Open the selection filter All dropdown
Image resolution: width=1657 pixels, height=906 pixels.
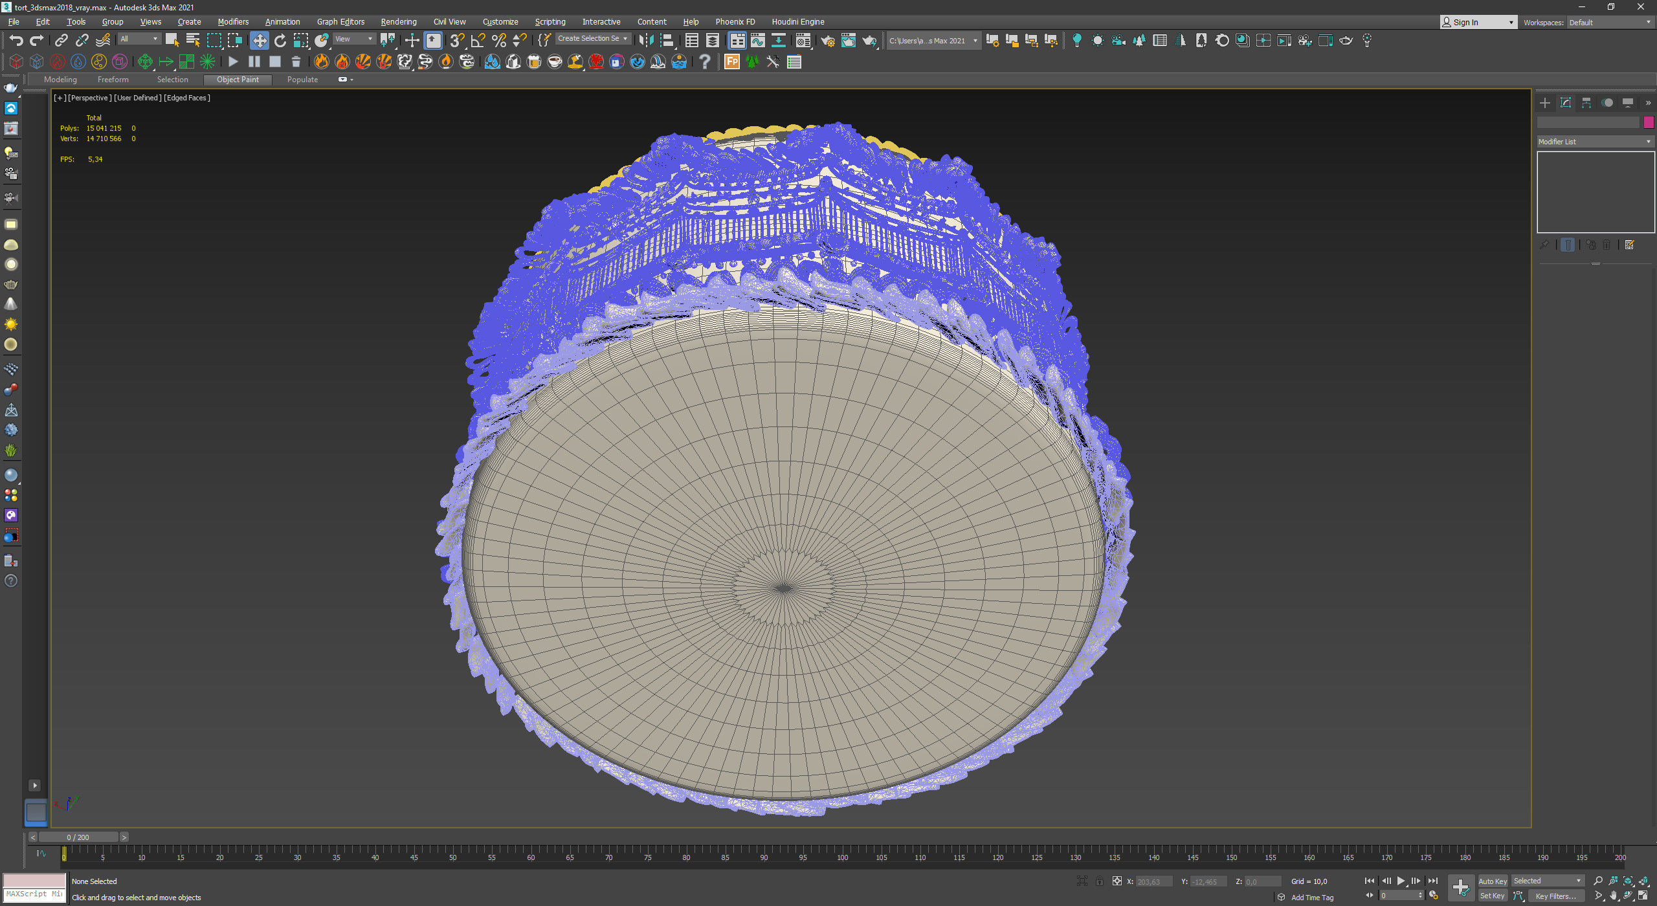pyautogui.click(x=139, y=39)
